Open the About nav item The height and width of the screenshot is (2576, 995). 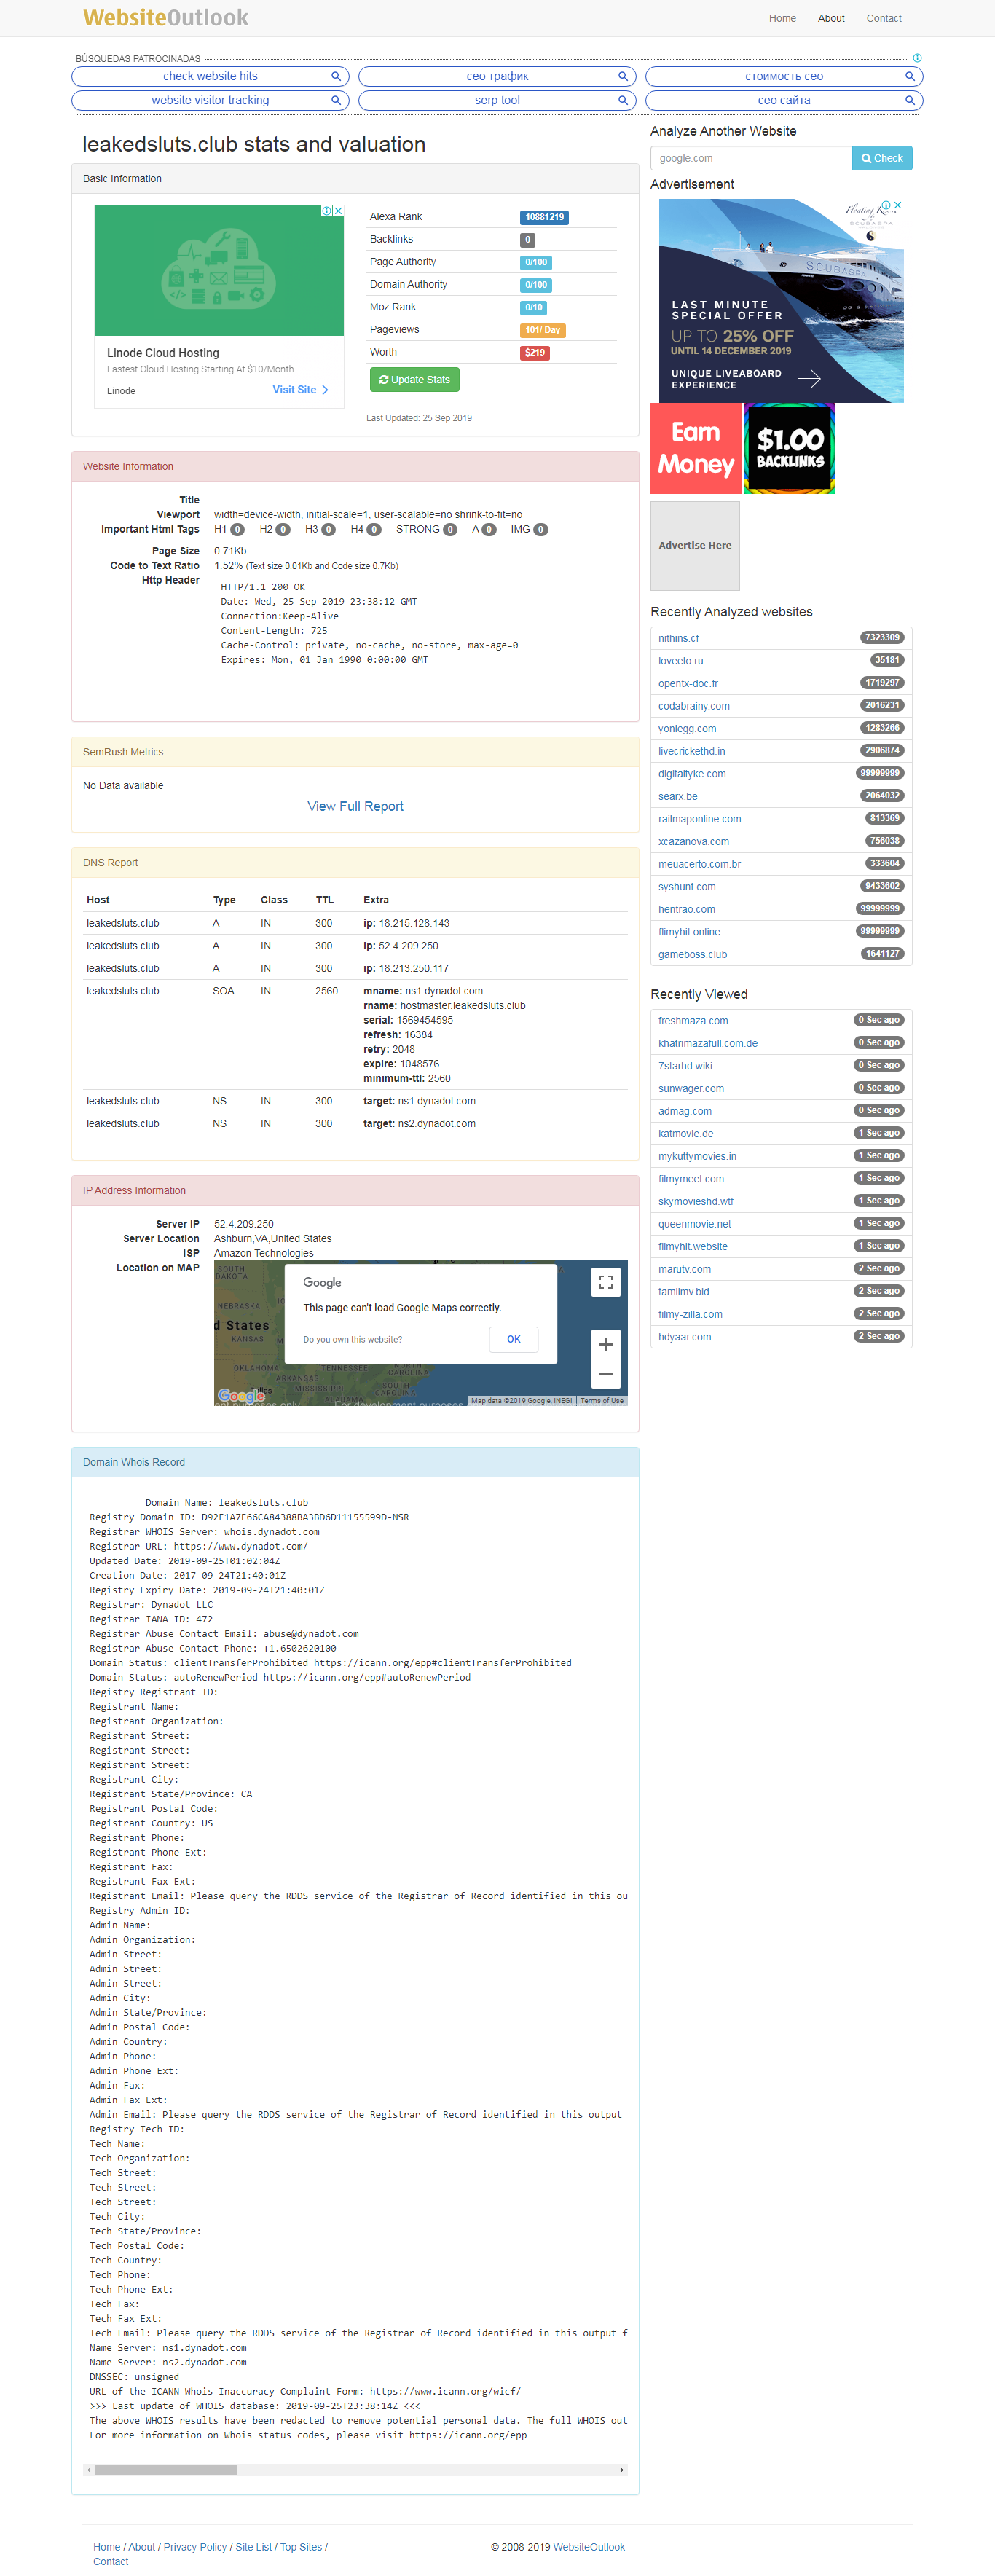[831, 18]
